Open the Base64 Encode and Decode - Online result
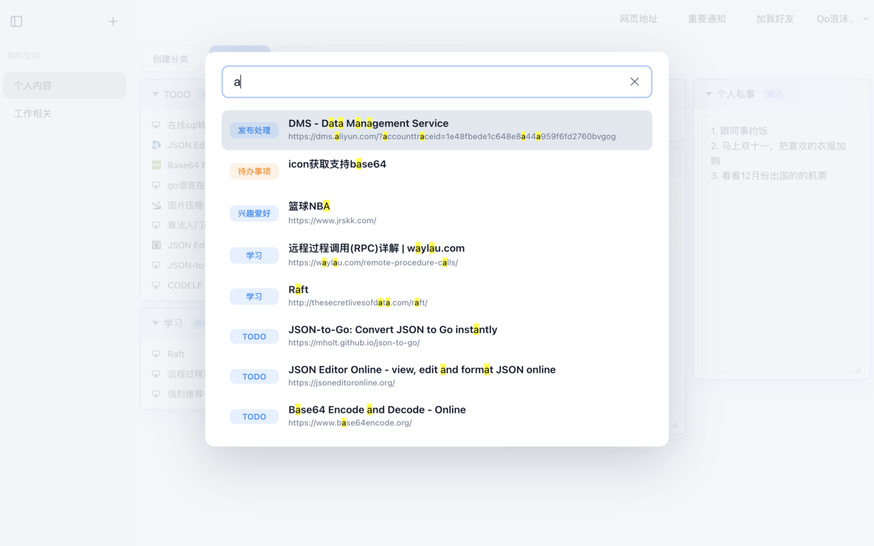 437,416
